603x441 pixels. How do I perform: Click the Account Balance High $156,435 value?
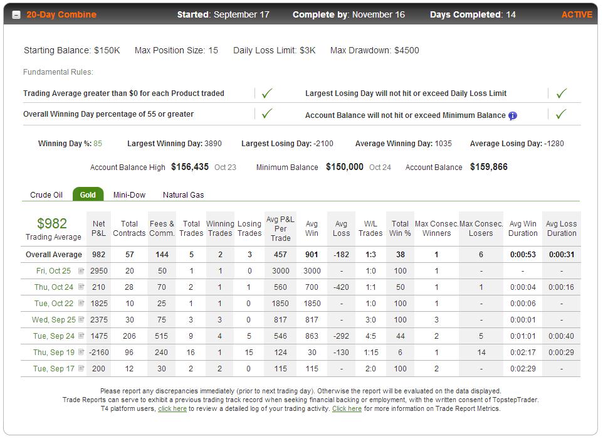[190, 167]
